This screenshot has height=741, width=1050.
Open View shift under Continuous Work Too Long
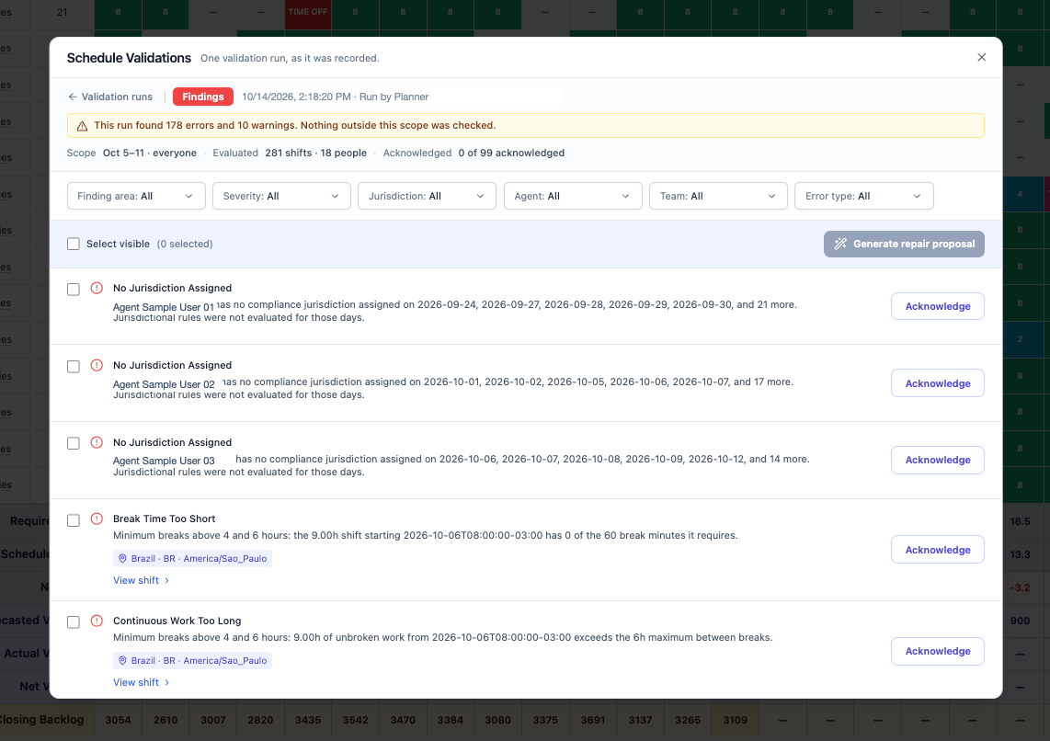pos(141,682)
